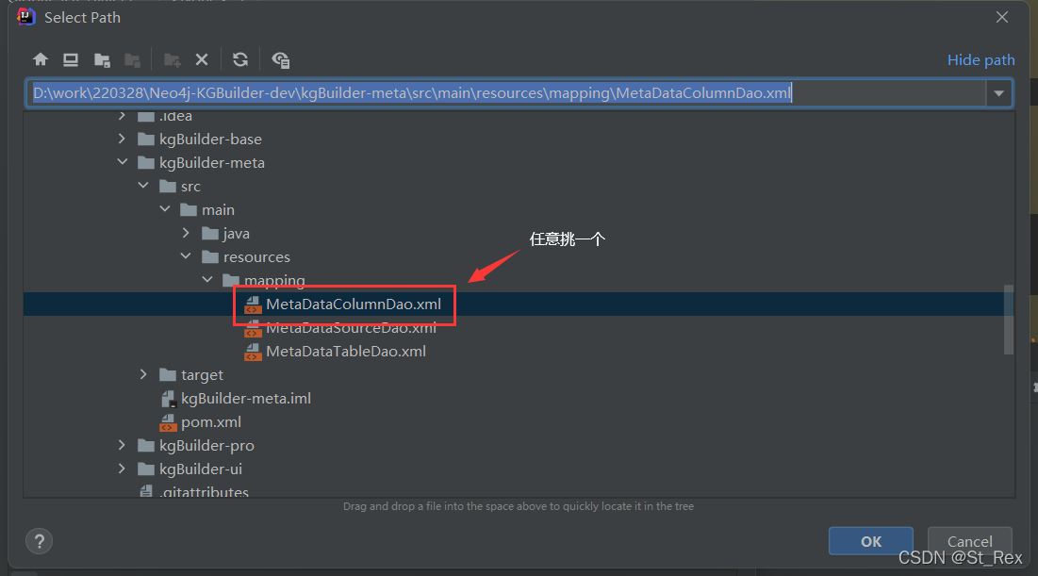This screenshot has height=576, width=1038.
Task: Click the IntelliJ IDEA logo in title bar
Action: click(25, 16)
